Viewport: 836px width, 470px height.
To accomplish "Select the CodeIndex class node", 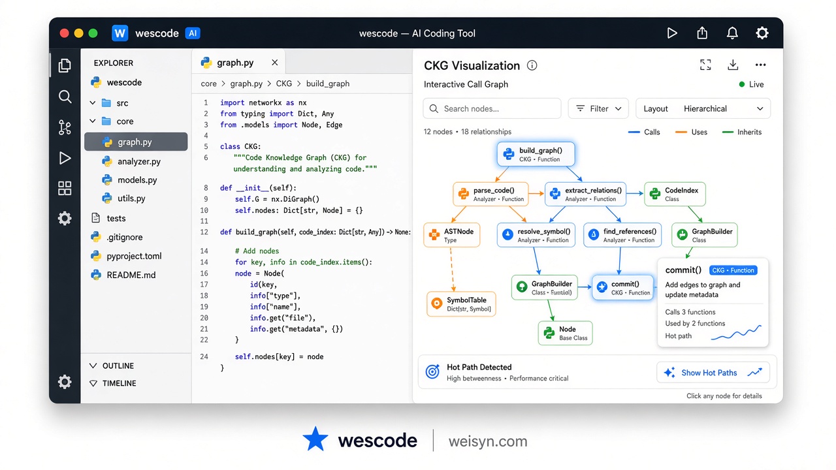I will pyautogui.click(x=675, y=194).
